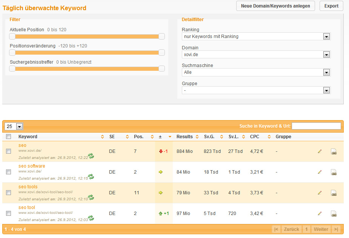
Task: Open the seo keyword link
Action: (22, 145)
